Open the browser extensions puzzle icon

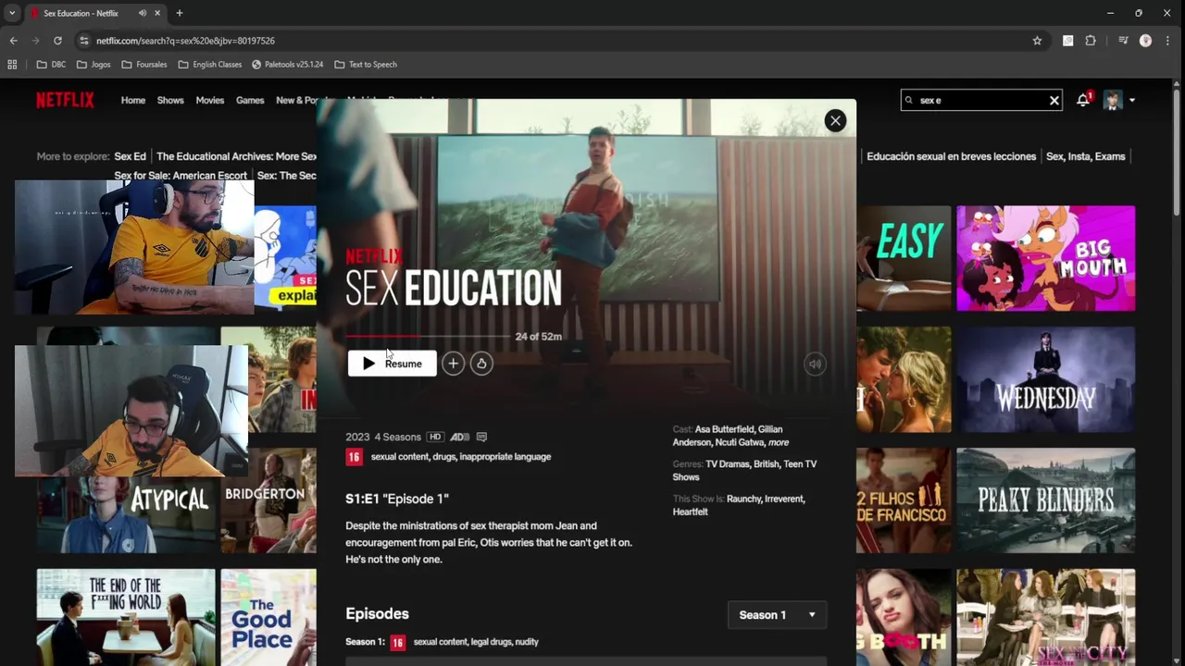[1091, 41]
